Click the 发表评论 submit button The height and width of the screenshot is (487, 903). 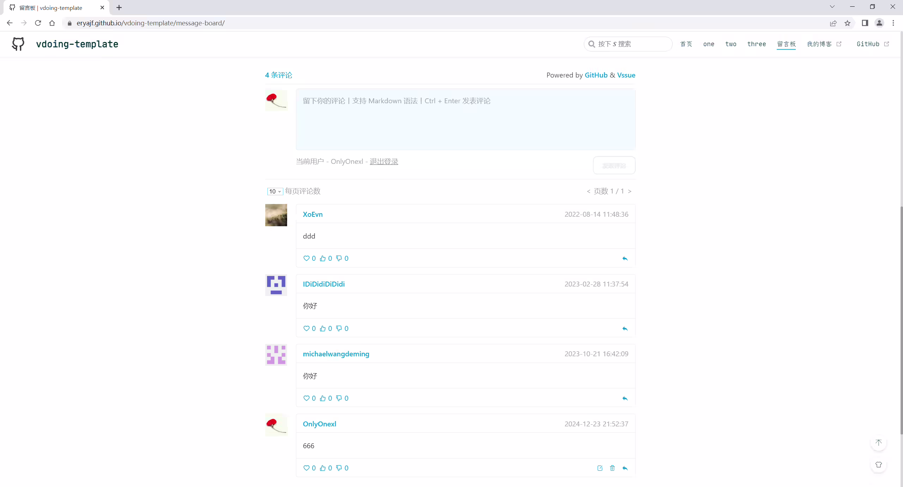click(x=614, y=165)
